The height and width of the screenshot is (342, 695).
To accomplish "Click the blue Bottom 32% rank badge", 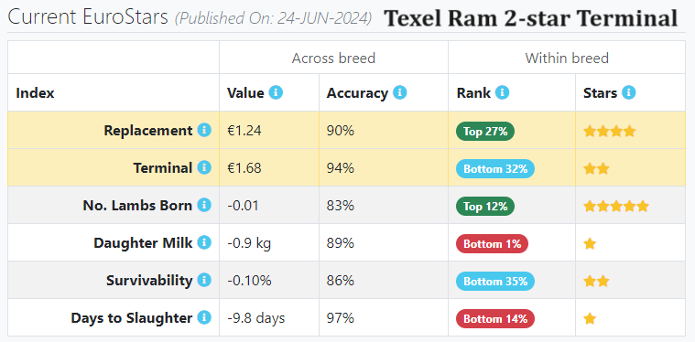I will point(495,169).
